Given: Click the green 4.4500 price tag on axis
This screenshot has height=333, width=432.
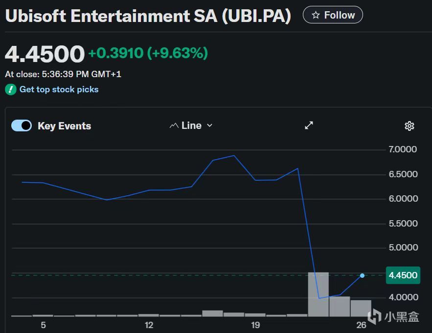Looking at the screenshot, I should (403, 275).
